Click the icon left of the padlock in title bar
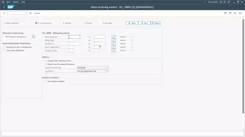Image resolution: width=245 pixels, height=137 pixels. point(225,2)
